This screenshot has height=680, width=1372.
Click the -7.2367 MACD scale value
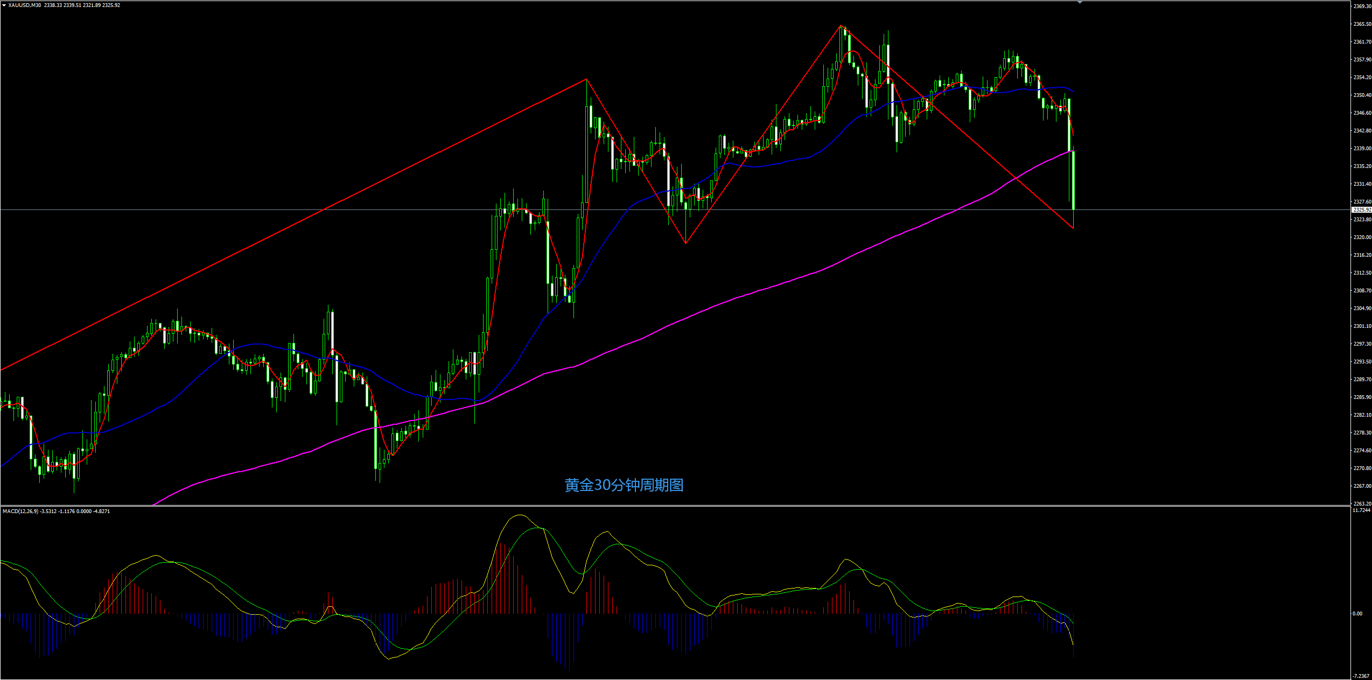pyautogui.click(x=1361, y=676)
